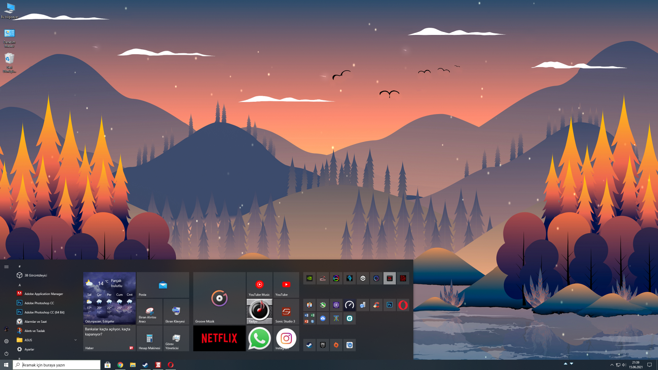Open the volume control in system tray

pyautogui.click(x=624, y=365)
